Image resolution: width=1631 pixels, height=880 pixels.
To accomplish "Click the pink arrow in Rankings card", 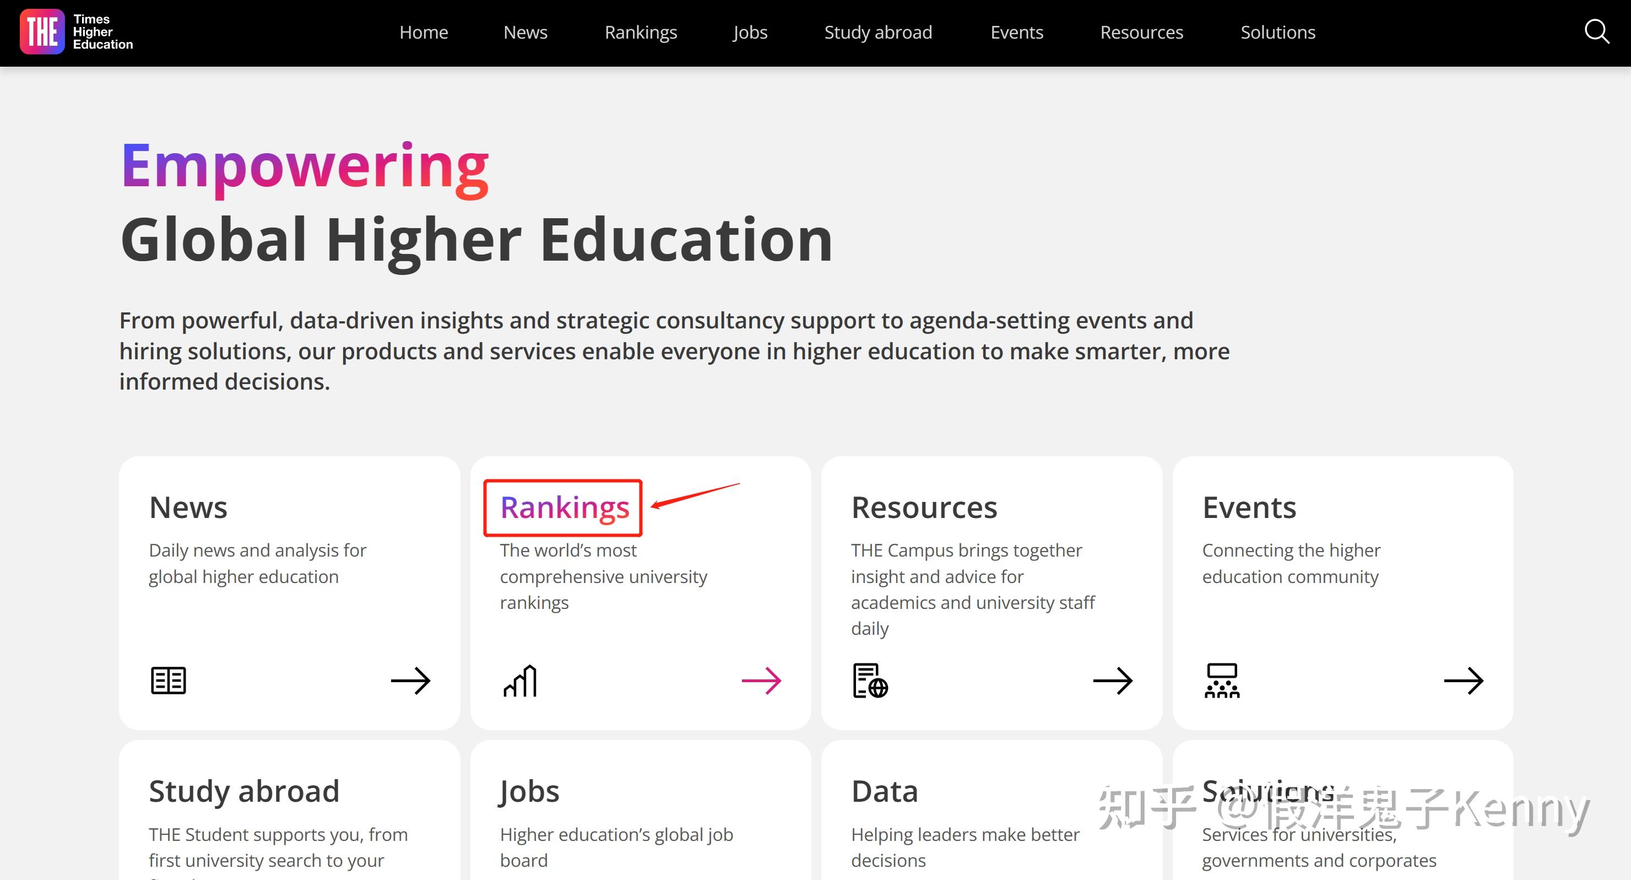I will pos(761,681).
